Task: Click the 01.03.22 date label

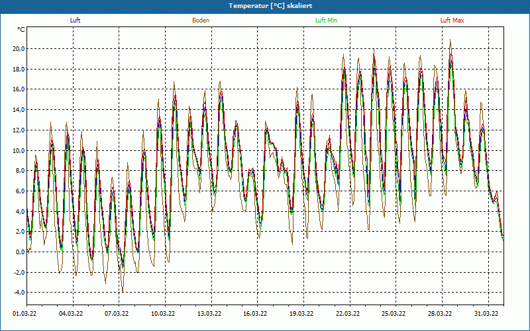Action: 25,314
